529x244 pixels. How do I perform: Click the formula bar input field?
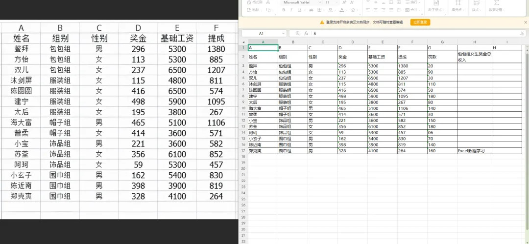click(x=415, y=33)
